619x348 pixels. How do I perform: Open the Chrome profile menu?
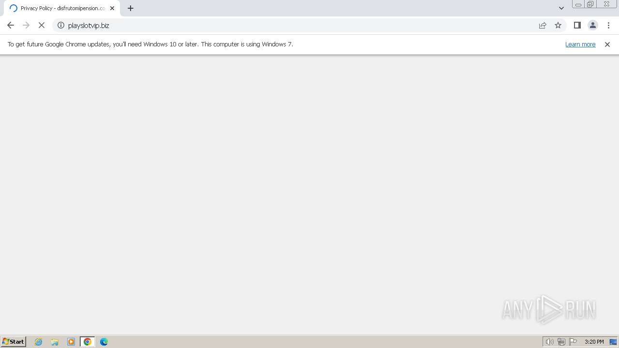[593, 25]
